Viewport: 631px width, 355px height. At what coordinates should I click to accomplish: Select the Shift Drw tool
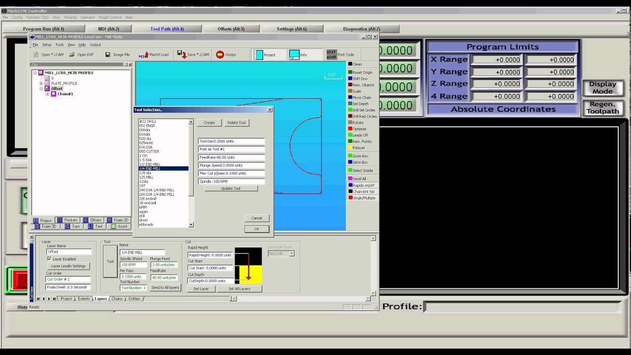pos(358,79)
